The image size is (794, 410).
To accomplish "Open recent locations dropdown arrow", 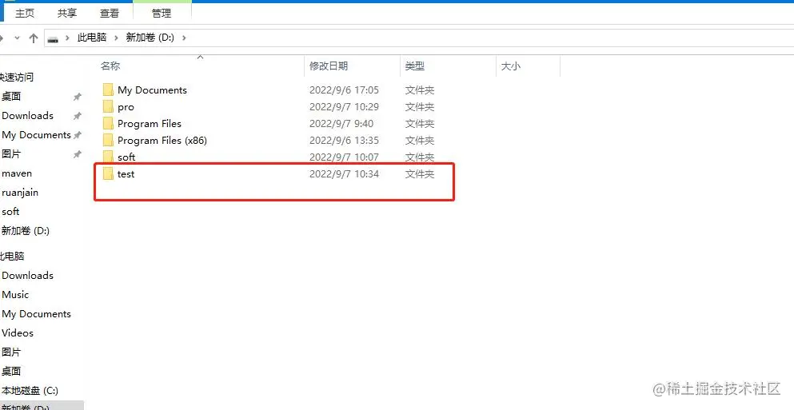I will (x=18, y=38).
